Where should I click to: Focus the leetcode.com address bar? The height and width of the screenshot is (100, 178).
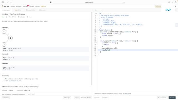click(89, 2)
